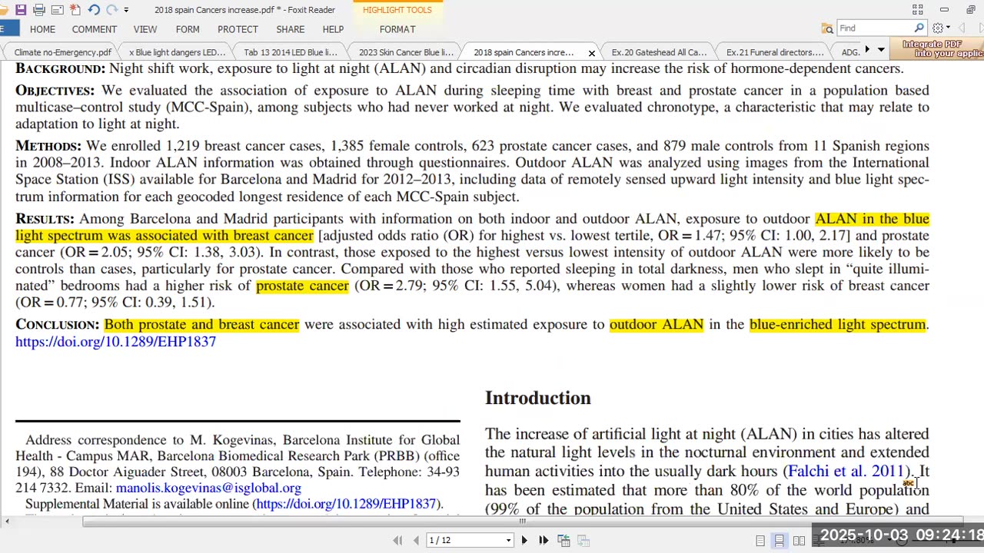Switch to facing pages view mode
The image size is (984, 553).
pos(799,541)
